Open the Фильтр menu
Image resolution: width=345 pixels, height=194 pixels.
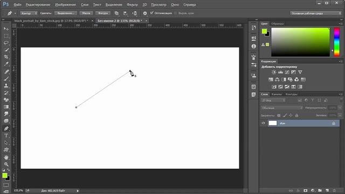pos(132,5)
